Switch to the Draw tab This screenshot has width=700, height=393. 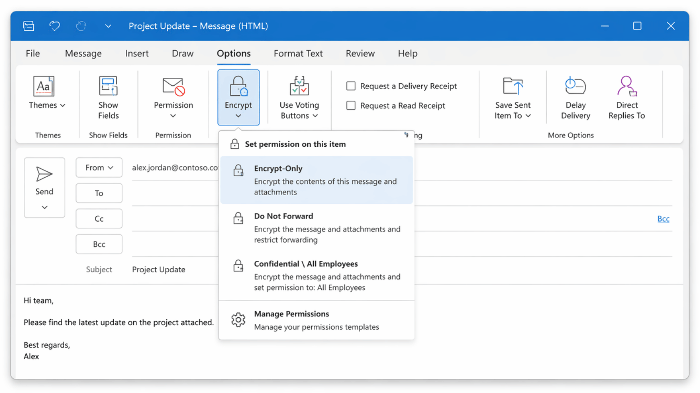coord(182,53)
